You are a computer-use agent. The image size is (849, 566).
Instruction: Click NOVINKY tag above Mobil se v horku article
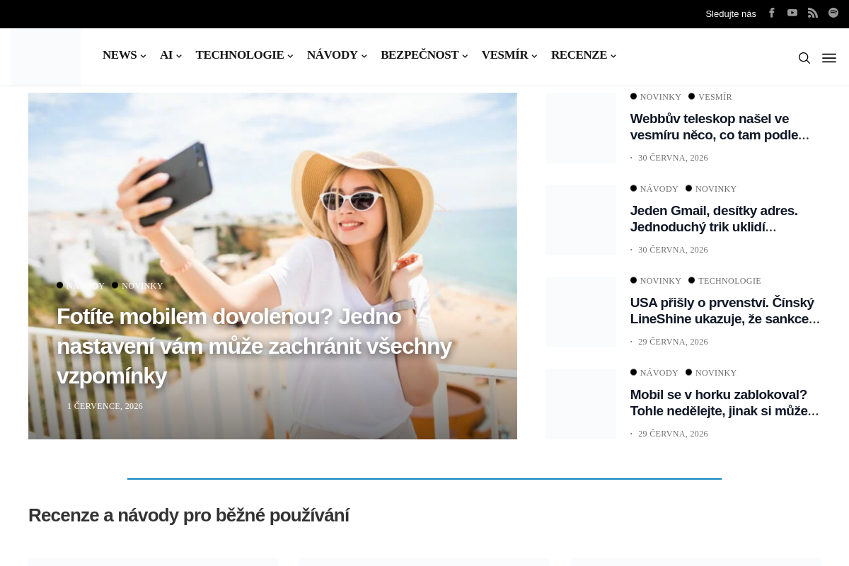click(716, 373)
